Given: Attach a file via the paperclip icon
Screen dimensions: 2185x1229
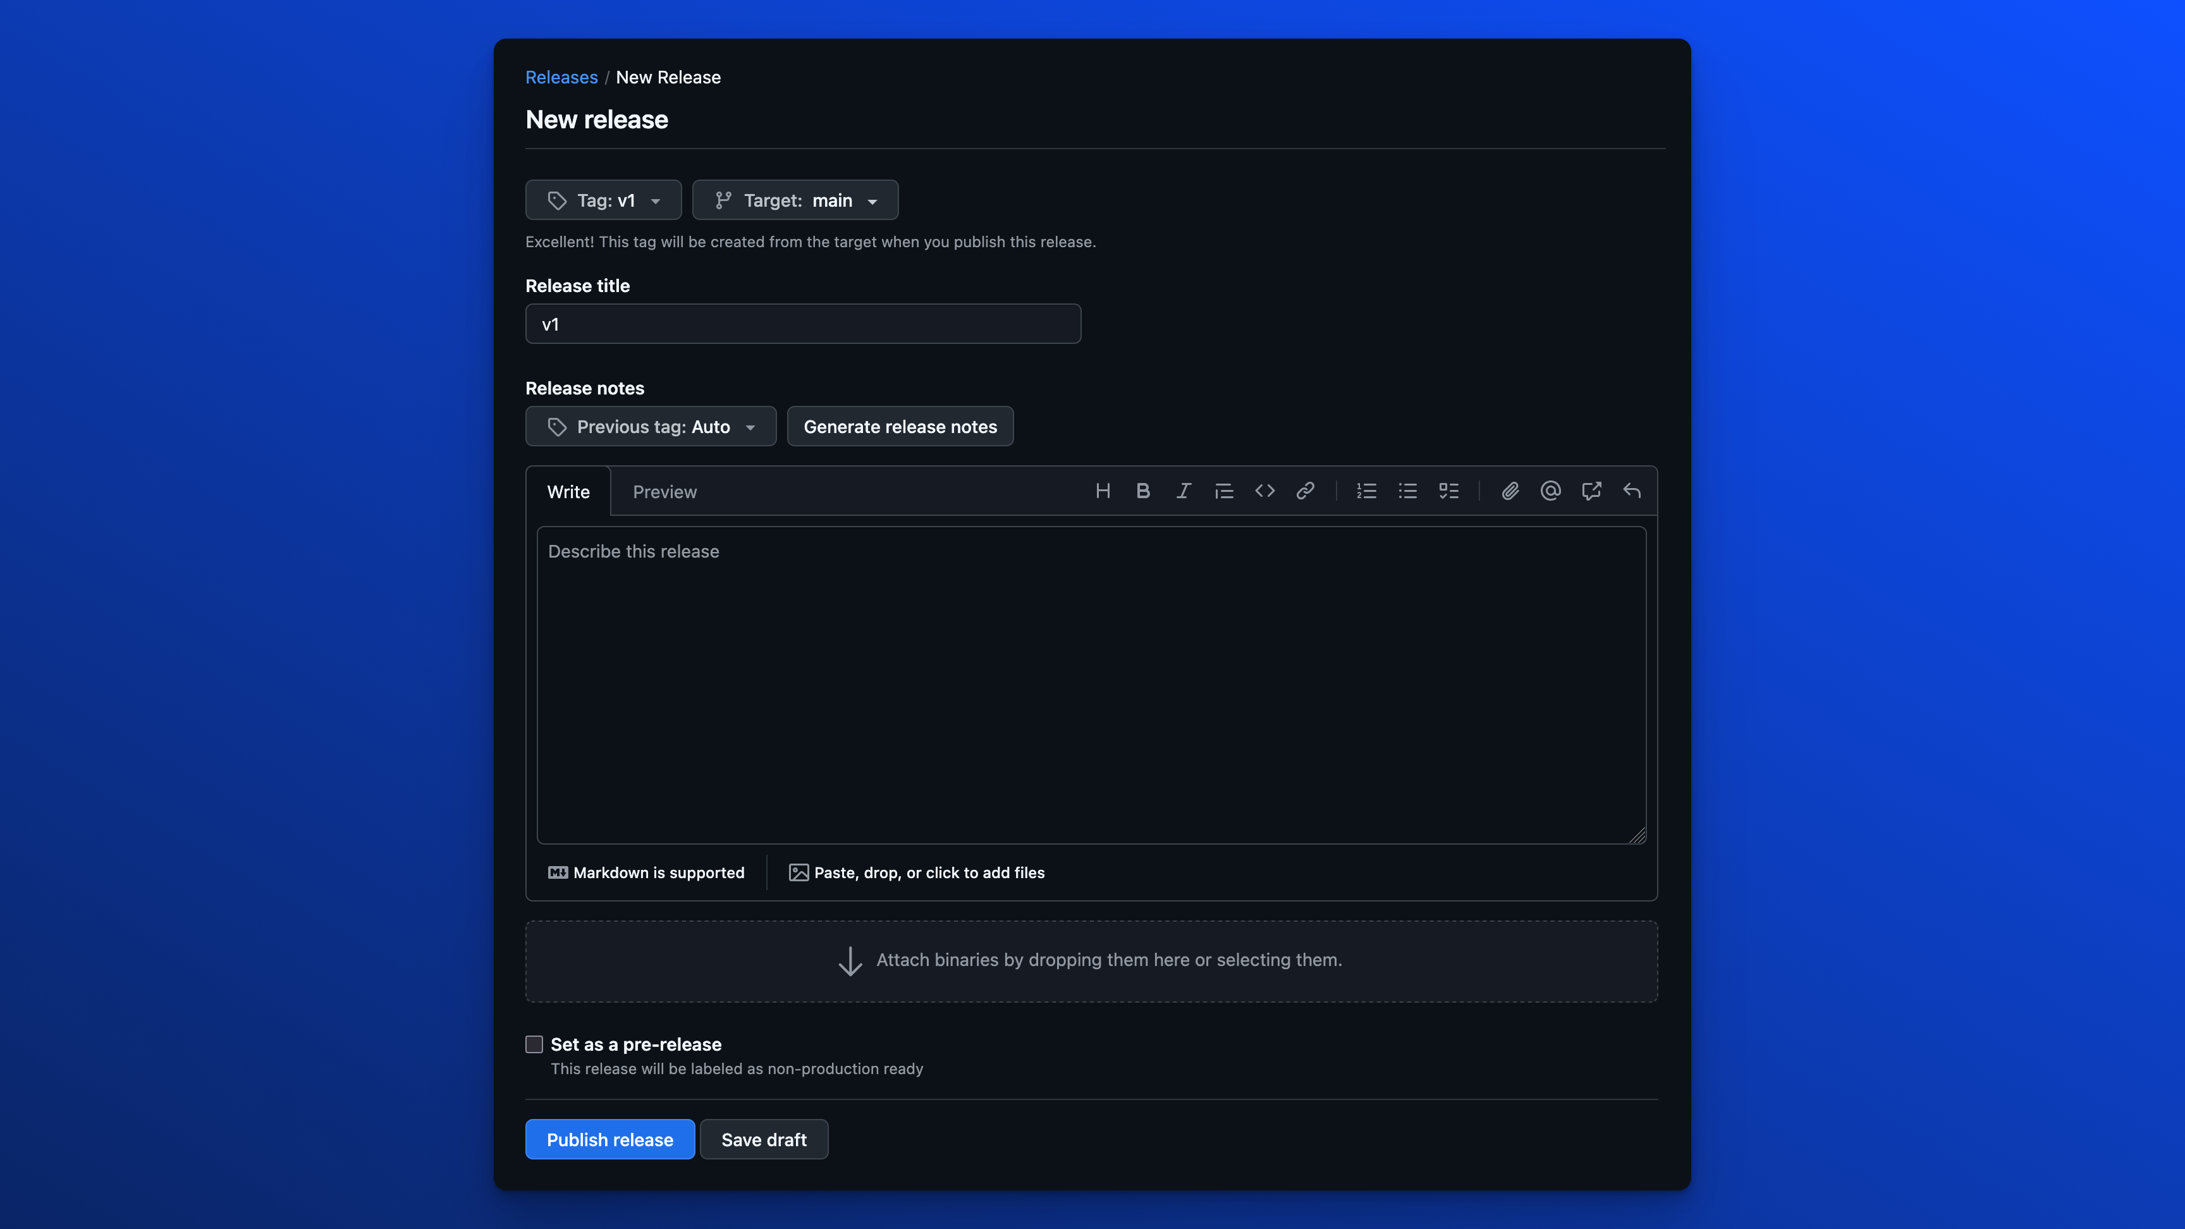Looking at the screenshot, I should coord(1509,490).
